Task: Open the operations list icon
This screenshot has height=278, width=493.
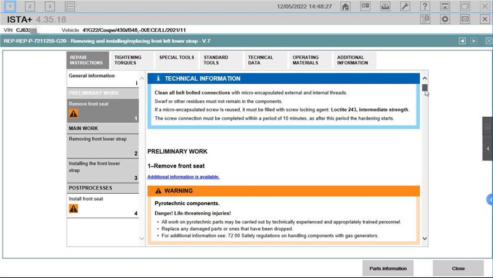Action: [70, 6]
